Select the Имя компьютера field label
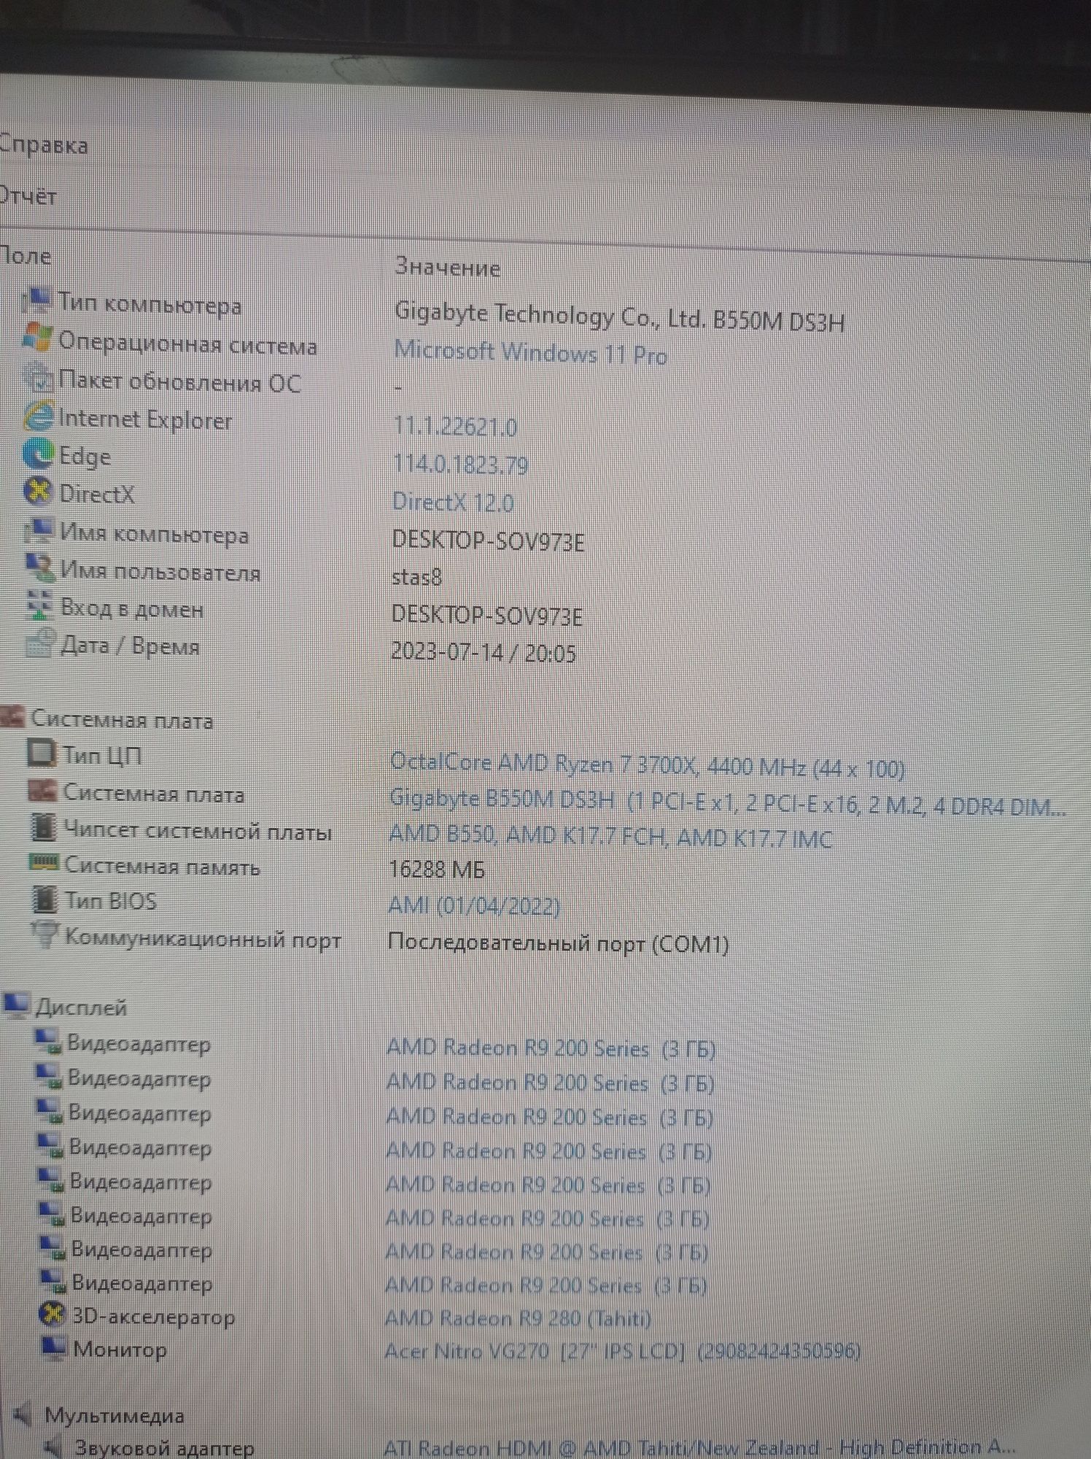The height and width of the screenshot is (1459, 1091). click(155, 535)
